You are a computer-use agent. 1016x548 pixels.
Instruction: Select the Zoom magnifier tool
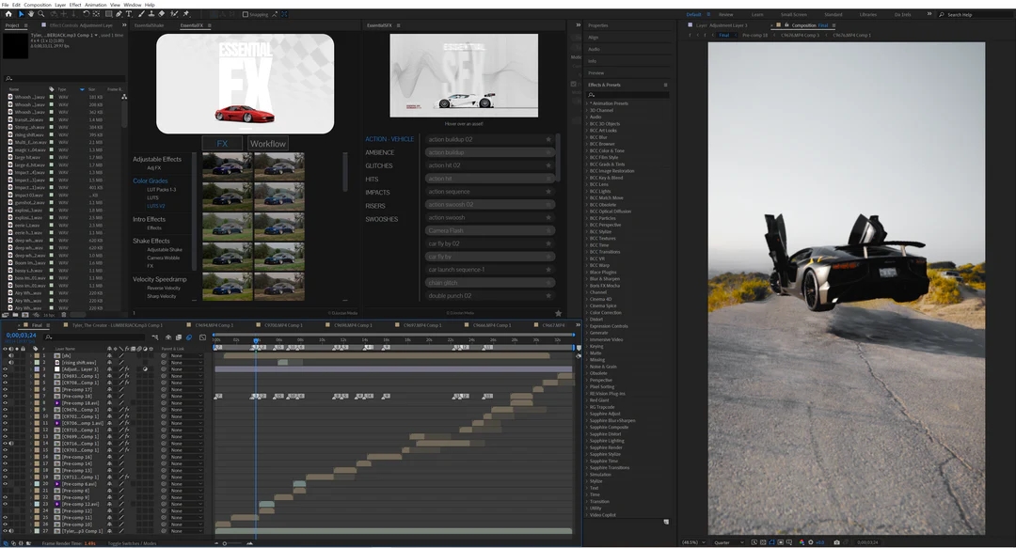pos(40,14)
